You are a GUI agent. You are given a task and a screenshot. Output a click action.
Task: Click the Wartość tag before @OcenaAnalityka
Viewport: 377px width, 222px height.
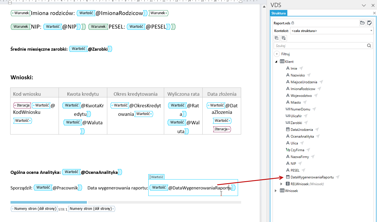pyautogui.click(x=71, y=172)
